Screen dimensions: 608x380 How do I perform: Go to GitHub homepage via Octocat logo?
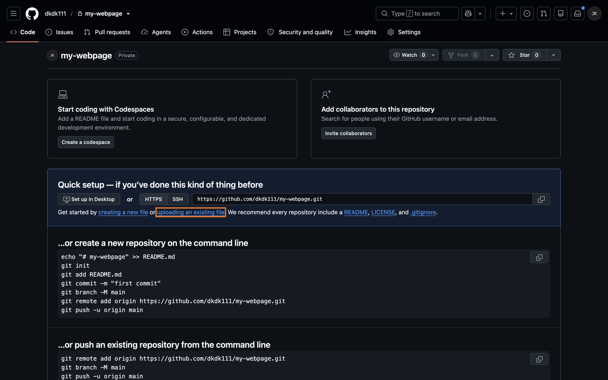32,14
